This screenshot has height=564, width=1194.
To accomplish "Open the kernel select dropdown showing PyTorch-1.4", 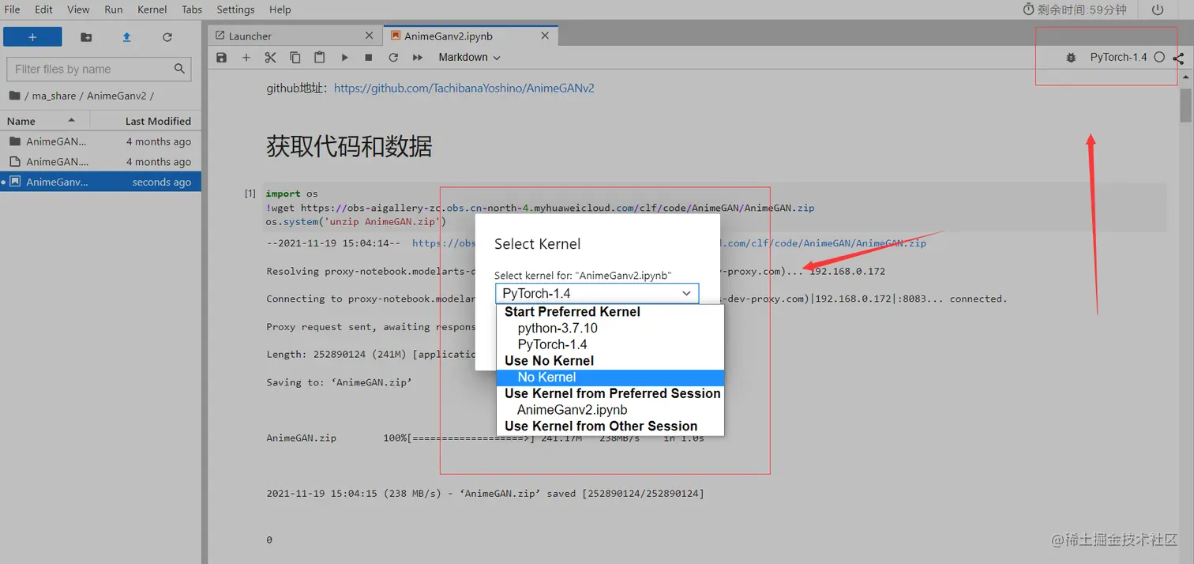I will 597,293.
